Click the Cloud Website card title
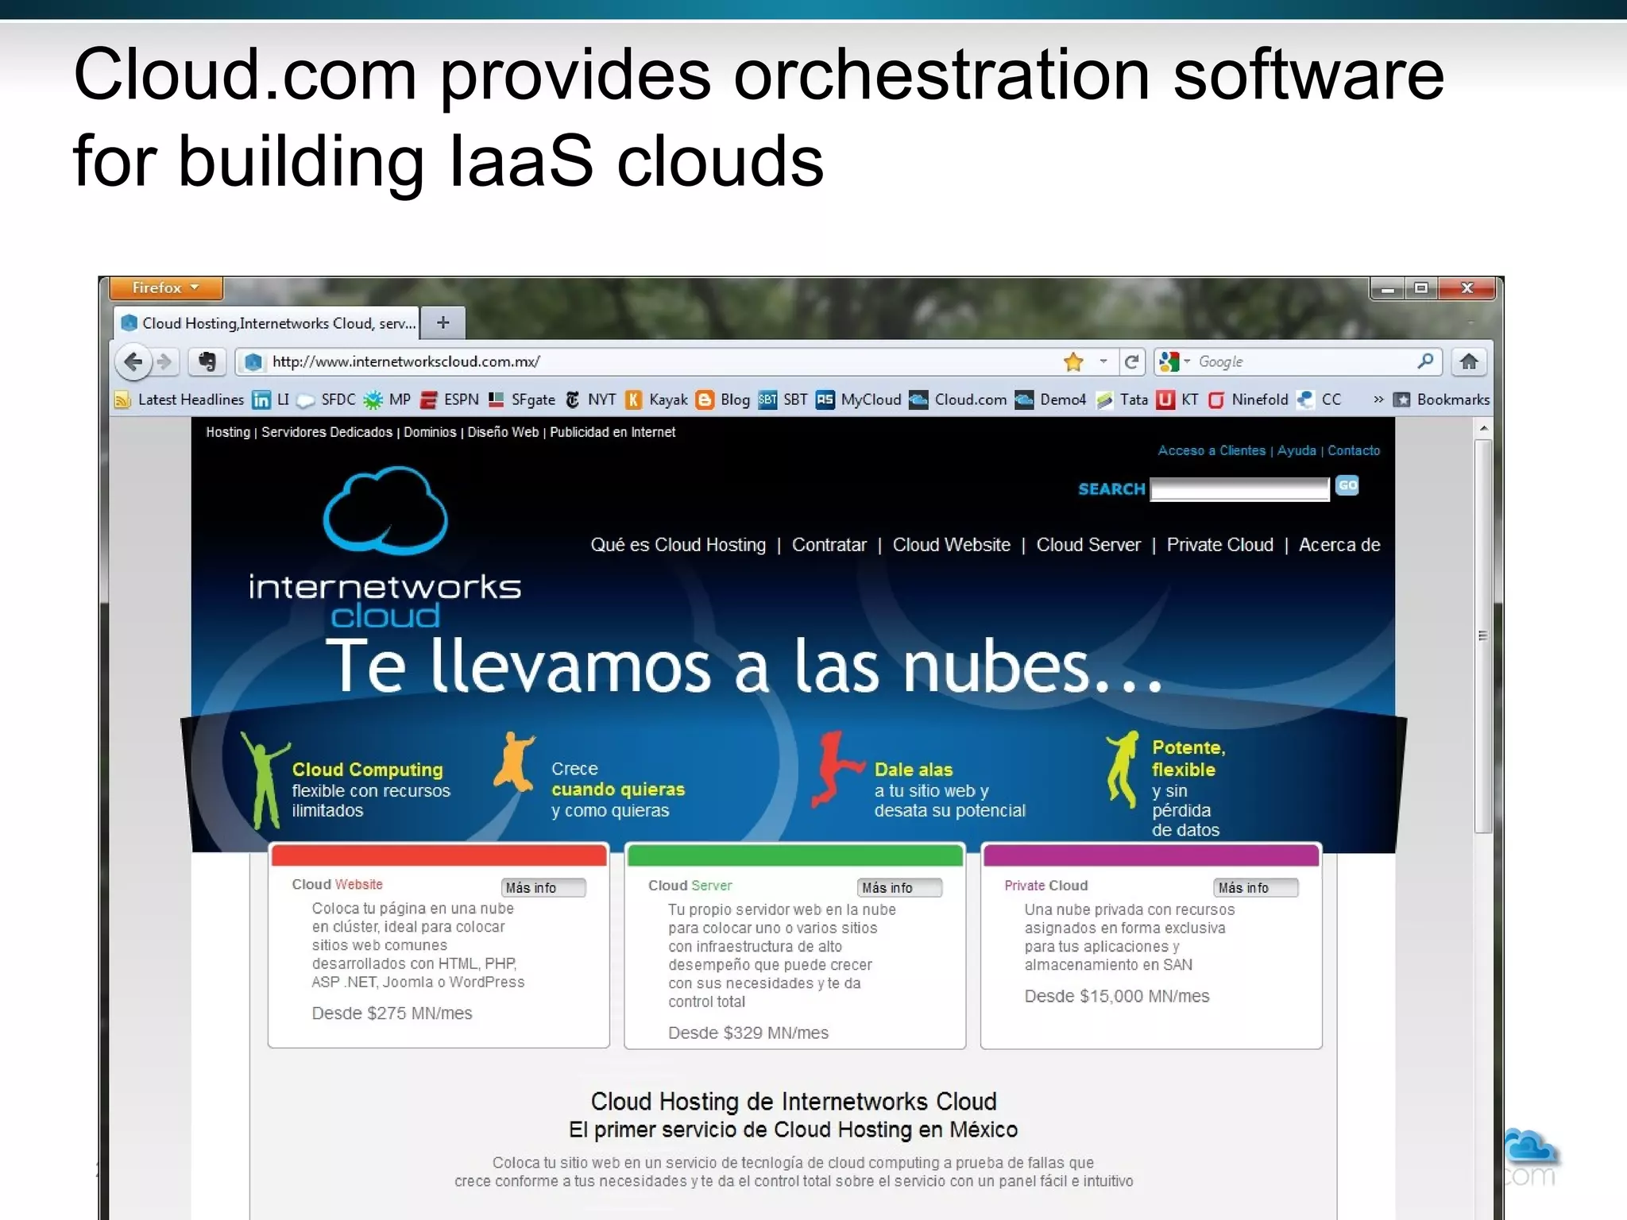Screen dimensions: 1627x1220 coord(337,884)
